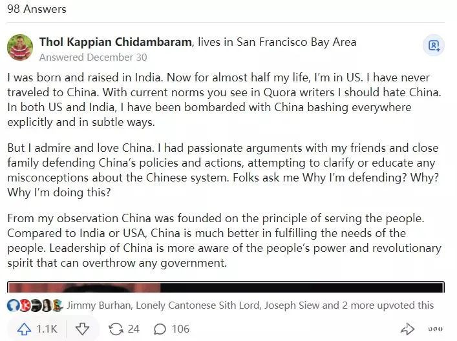Viewport: 457px width, 341px height.
Task: Downvote the answer with the down arrow
Action: pos(82,329)
